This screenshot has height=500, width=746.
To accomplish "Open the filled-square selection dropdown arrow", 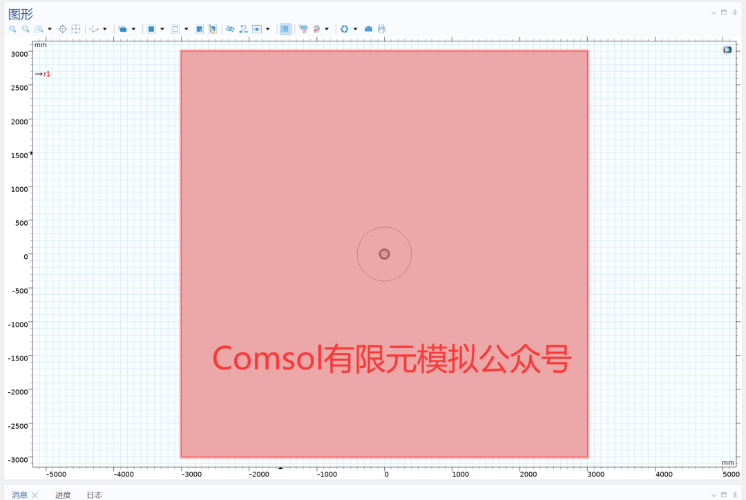I will pos(162,29).
